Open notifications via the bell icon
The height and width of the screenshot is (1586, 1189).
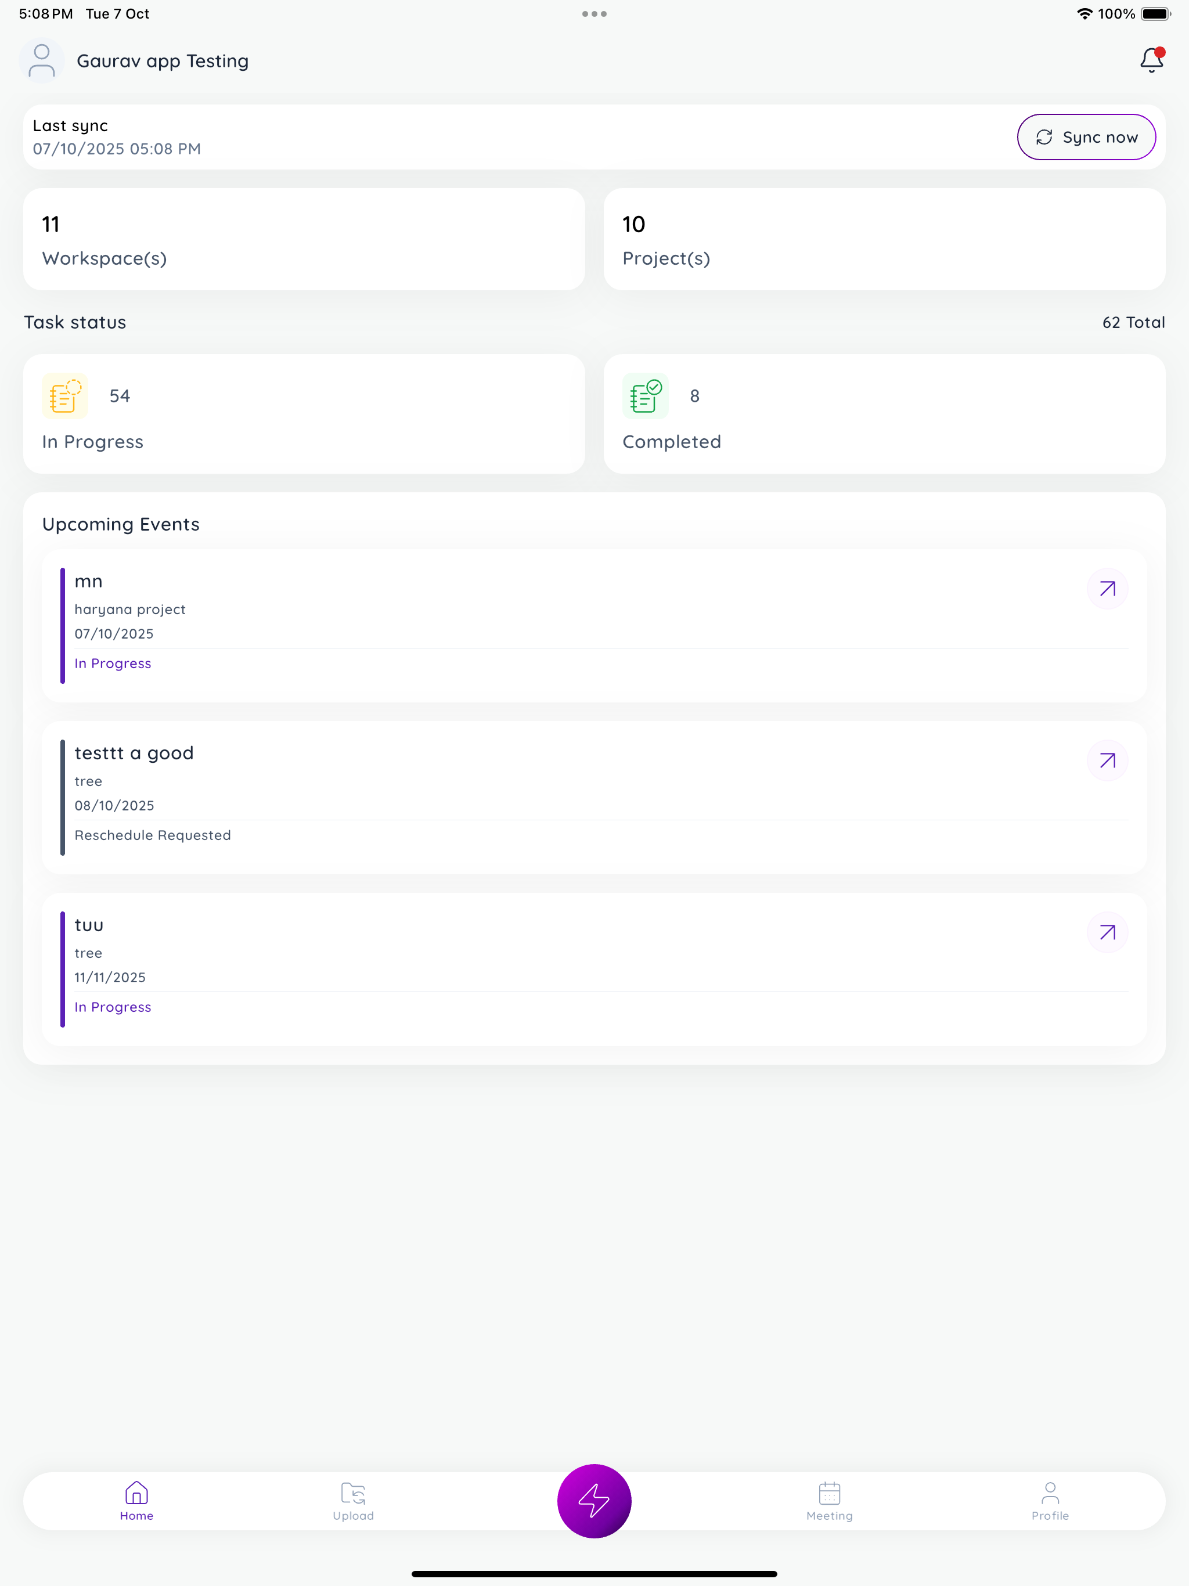point(1151,60)
